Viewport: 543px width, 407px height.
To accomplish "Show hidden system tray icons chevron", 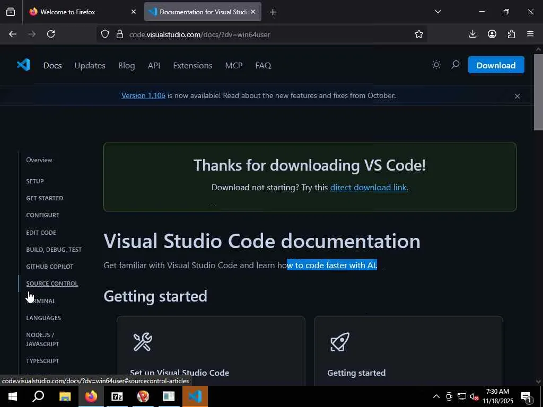I will pyautogui.click(x=436, y=396).
